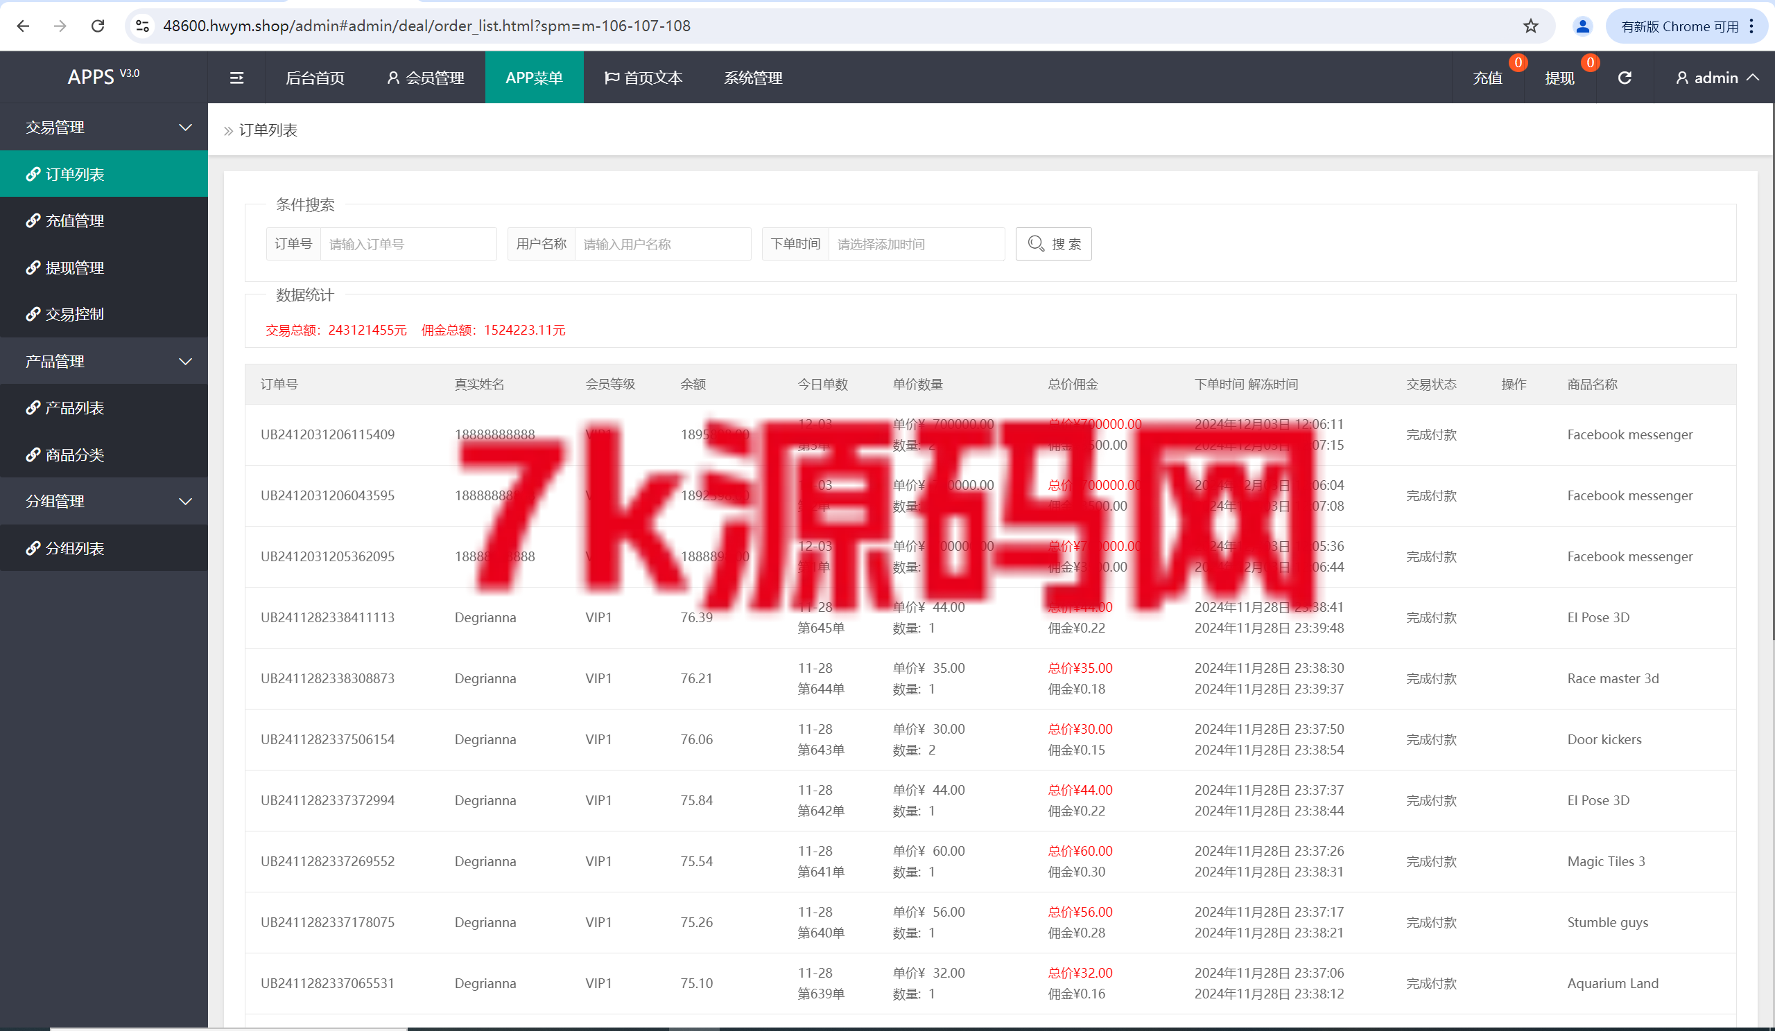The height and width of the screenshot is (1031, 1775).
Task: Click the 交易总额 statistic text
Action: pyautogui.click(x=336, y=330)
